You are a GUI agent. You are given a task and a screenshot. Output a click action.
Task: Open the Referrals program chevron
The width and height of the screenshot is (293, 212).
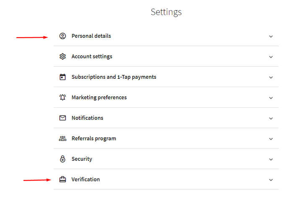pos(271,139)
